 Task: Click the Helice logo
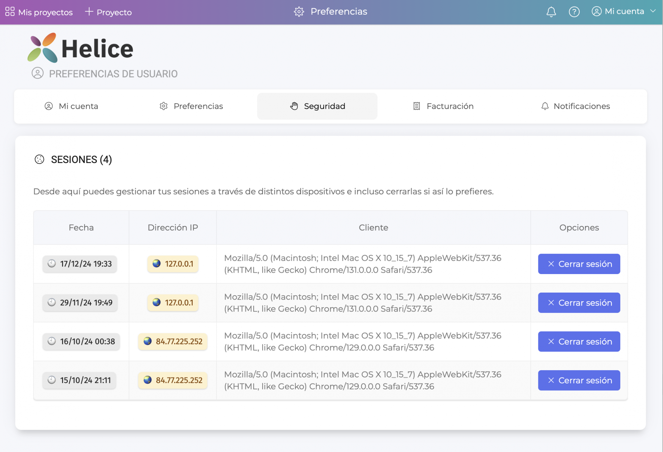pos(80,48)
